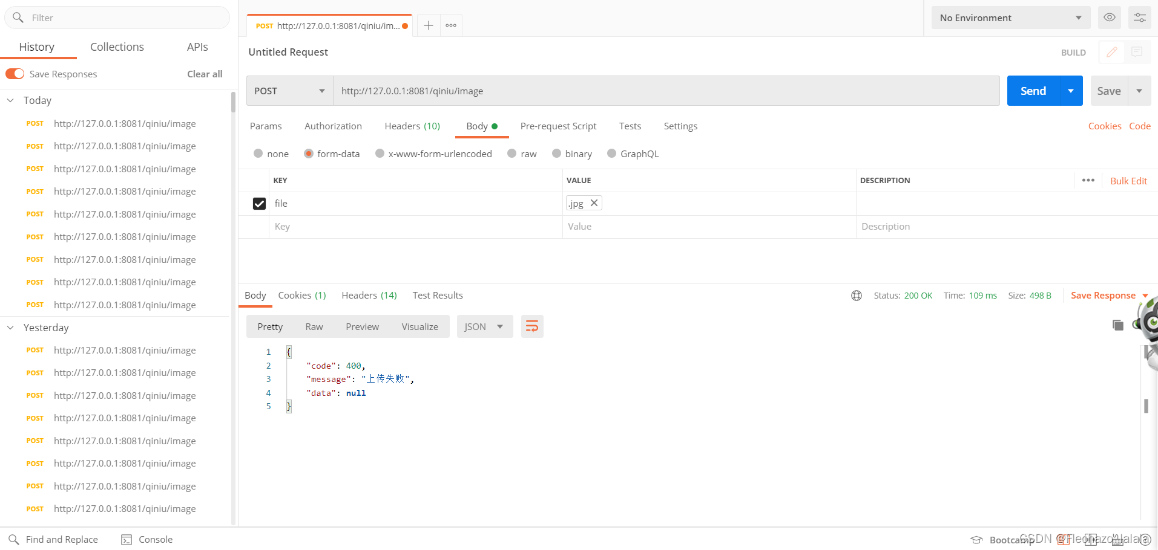Open the JSON response format dropdown
The image size is (1158, 550).
485,326
